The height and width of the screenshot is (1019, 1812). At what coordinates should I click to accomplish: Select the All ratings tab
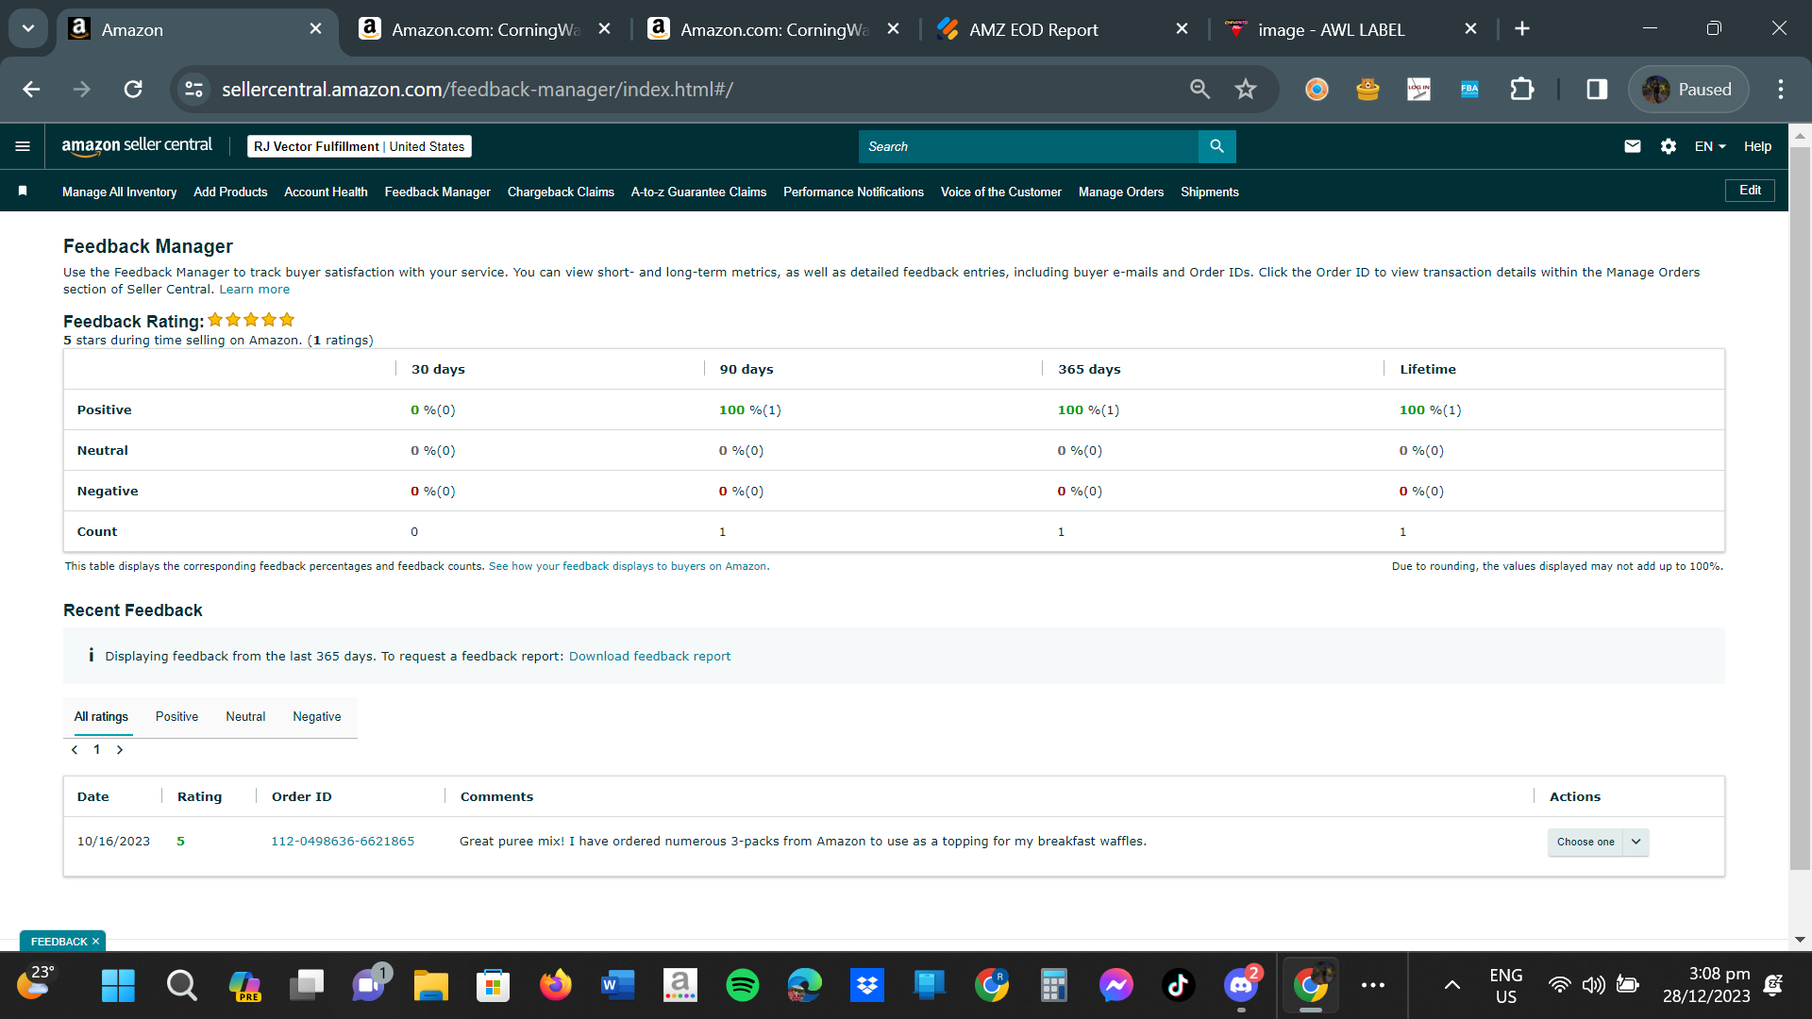click(x=101, y=717)
